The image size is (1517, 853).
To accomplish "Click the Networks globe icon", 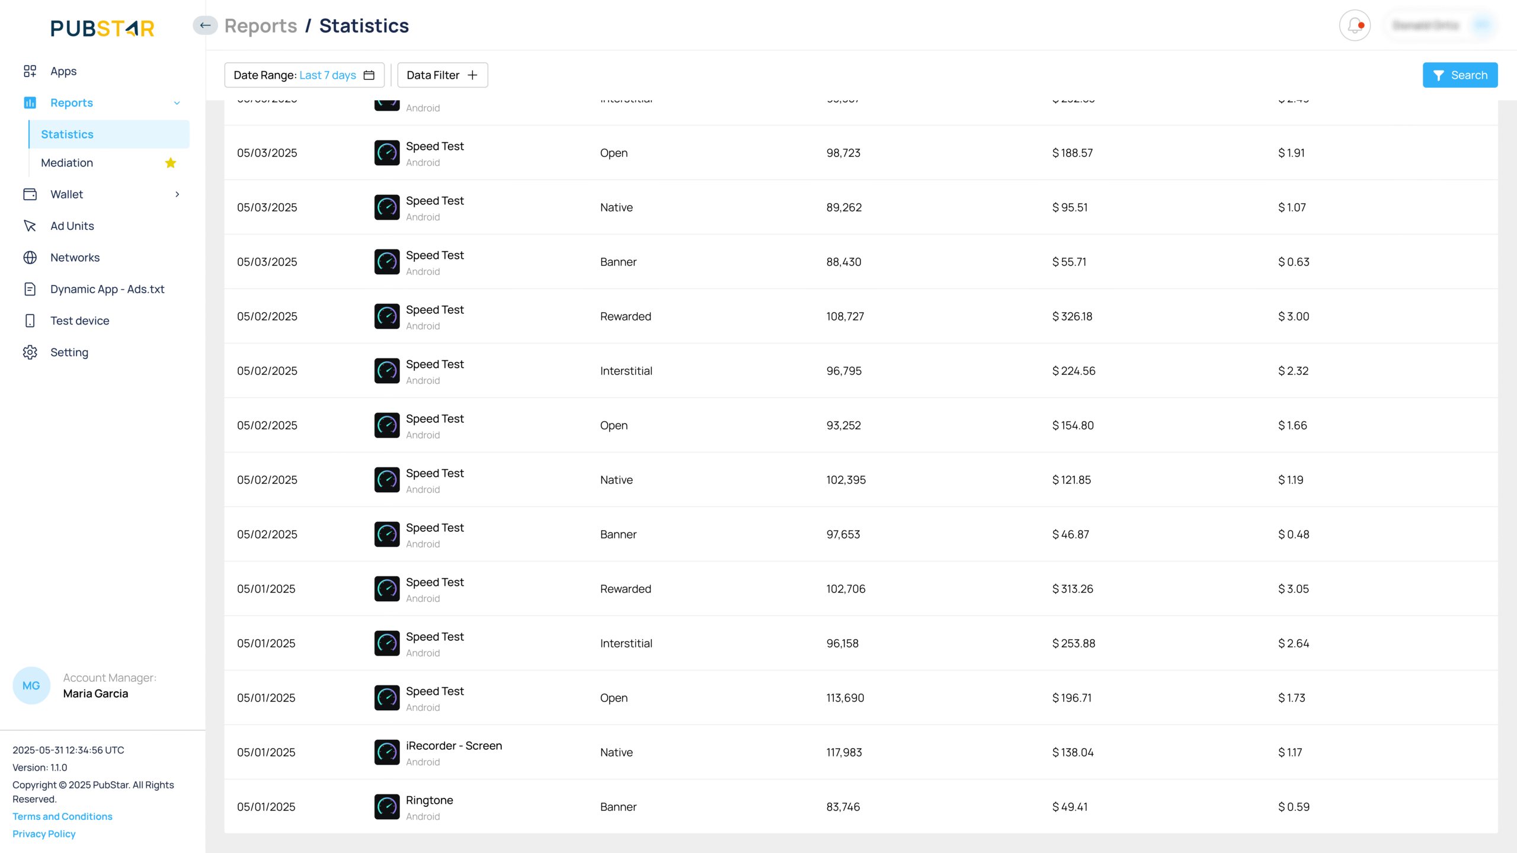I will click(30, 258).
